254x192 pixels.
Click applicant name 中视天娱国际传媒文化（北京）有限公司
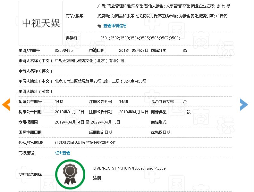click(x=89, y=61)
